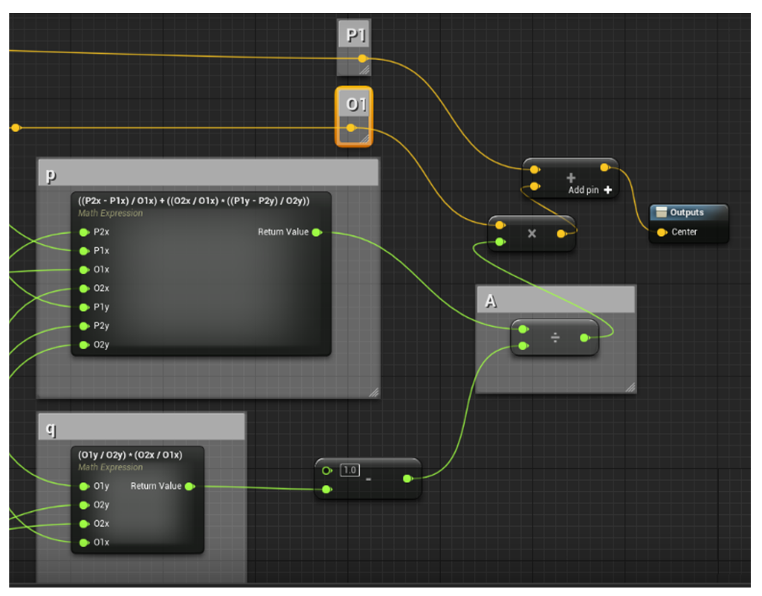
Task: Click the P1 reroute node pin
Action: click(x=362, y=59)
